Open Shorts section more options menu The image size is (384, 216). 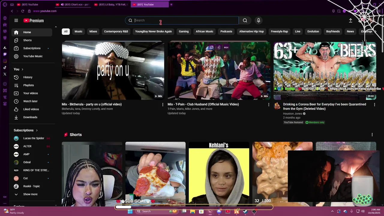(x=372, y=135)
